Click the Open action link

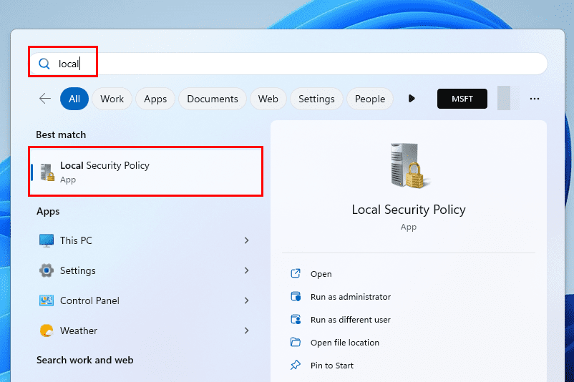coord(321,274)
